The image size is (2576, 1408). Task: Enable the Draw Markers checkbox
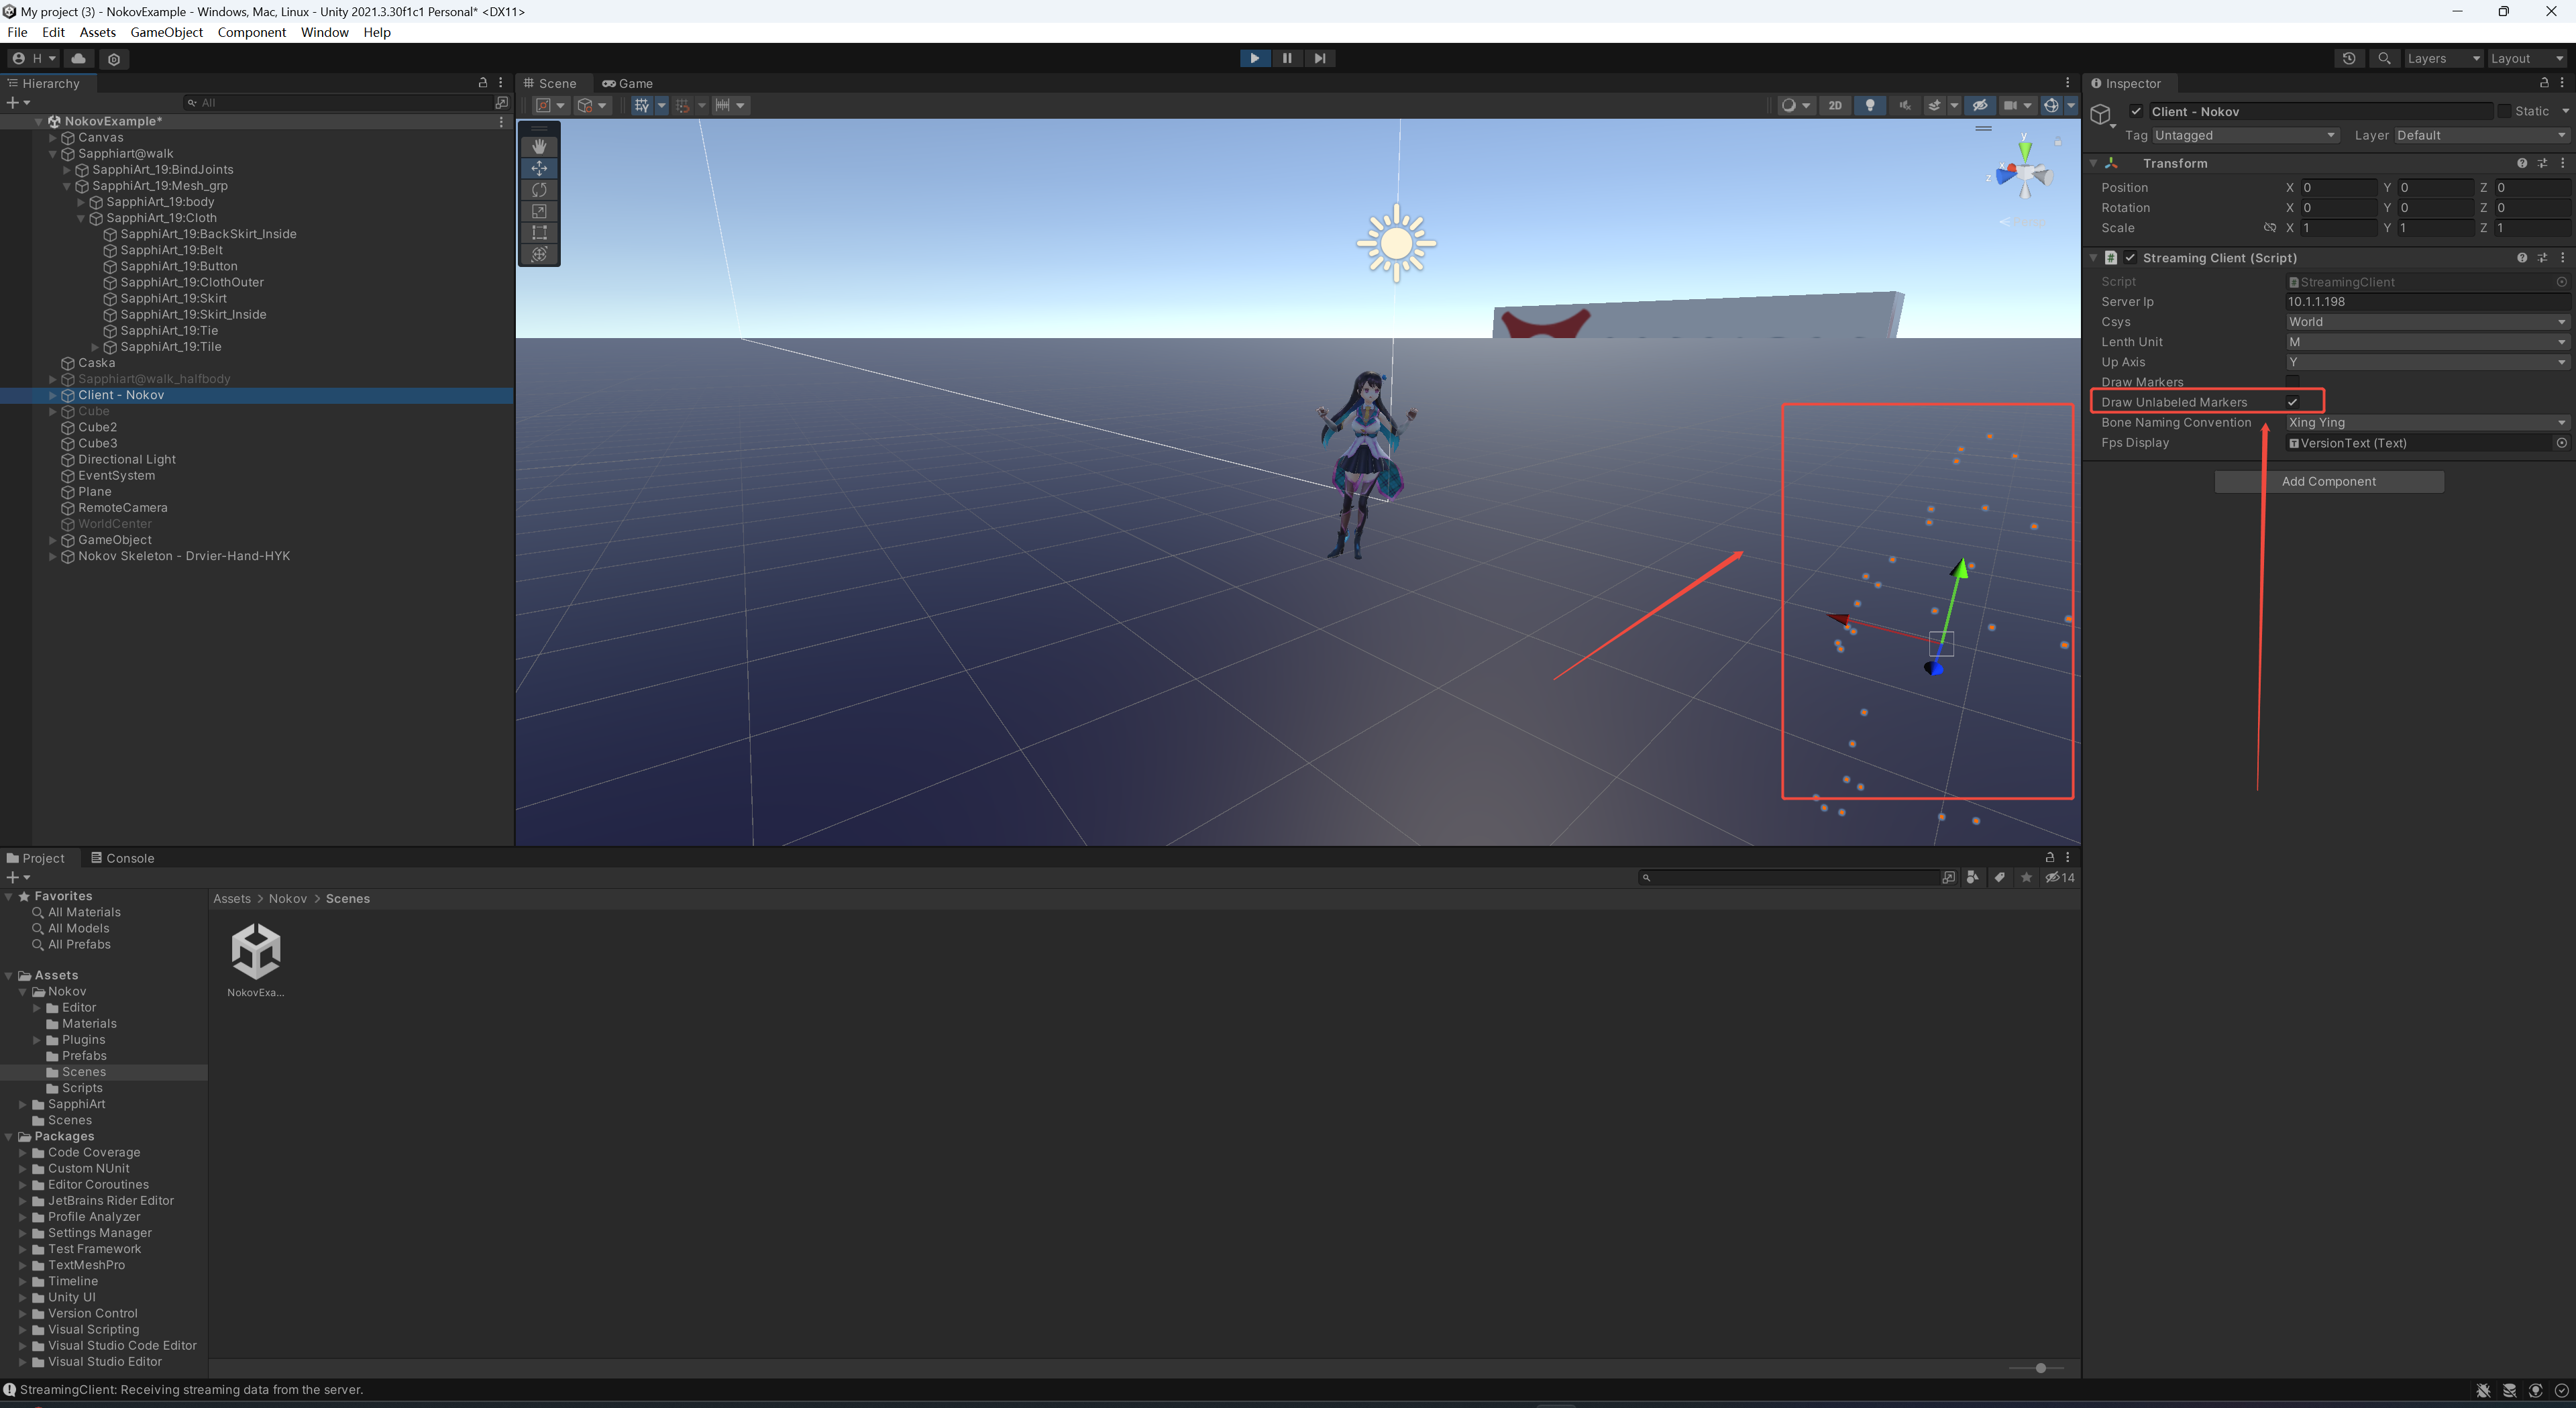[2292, 382]
